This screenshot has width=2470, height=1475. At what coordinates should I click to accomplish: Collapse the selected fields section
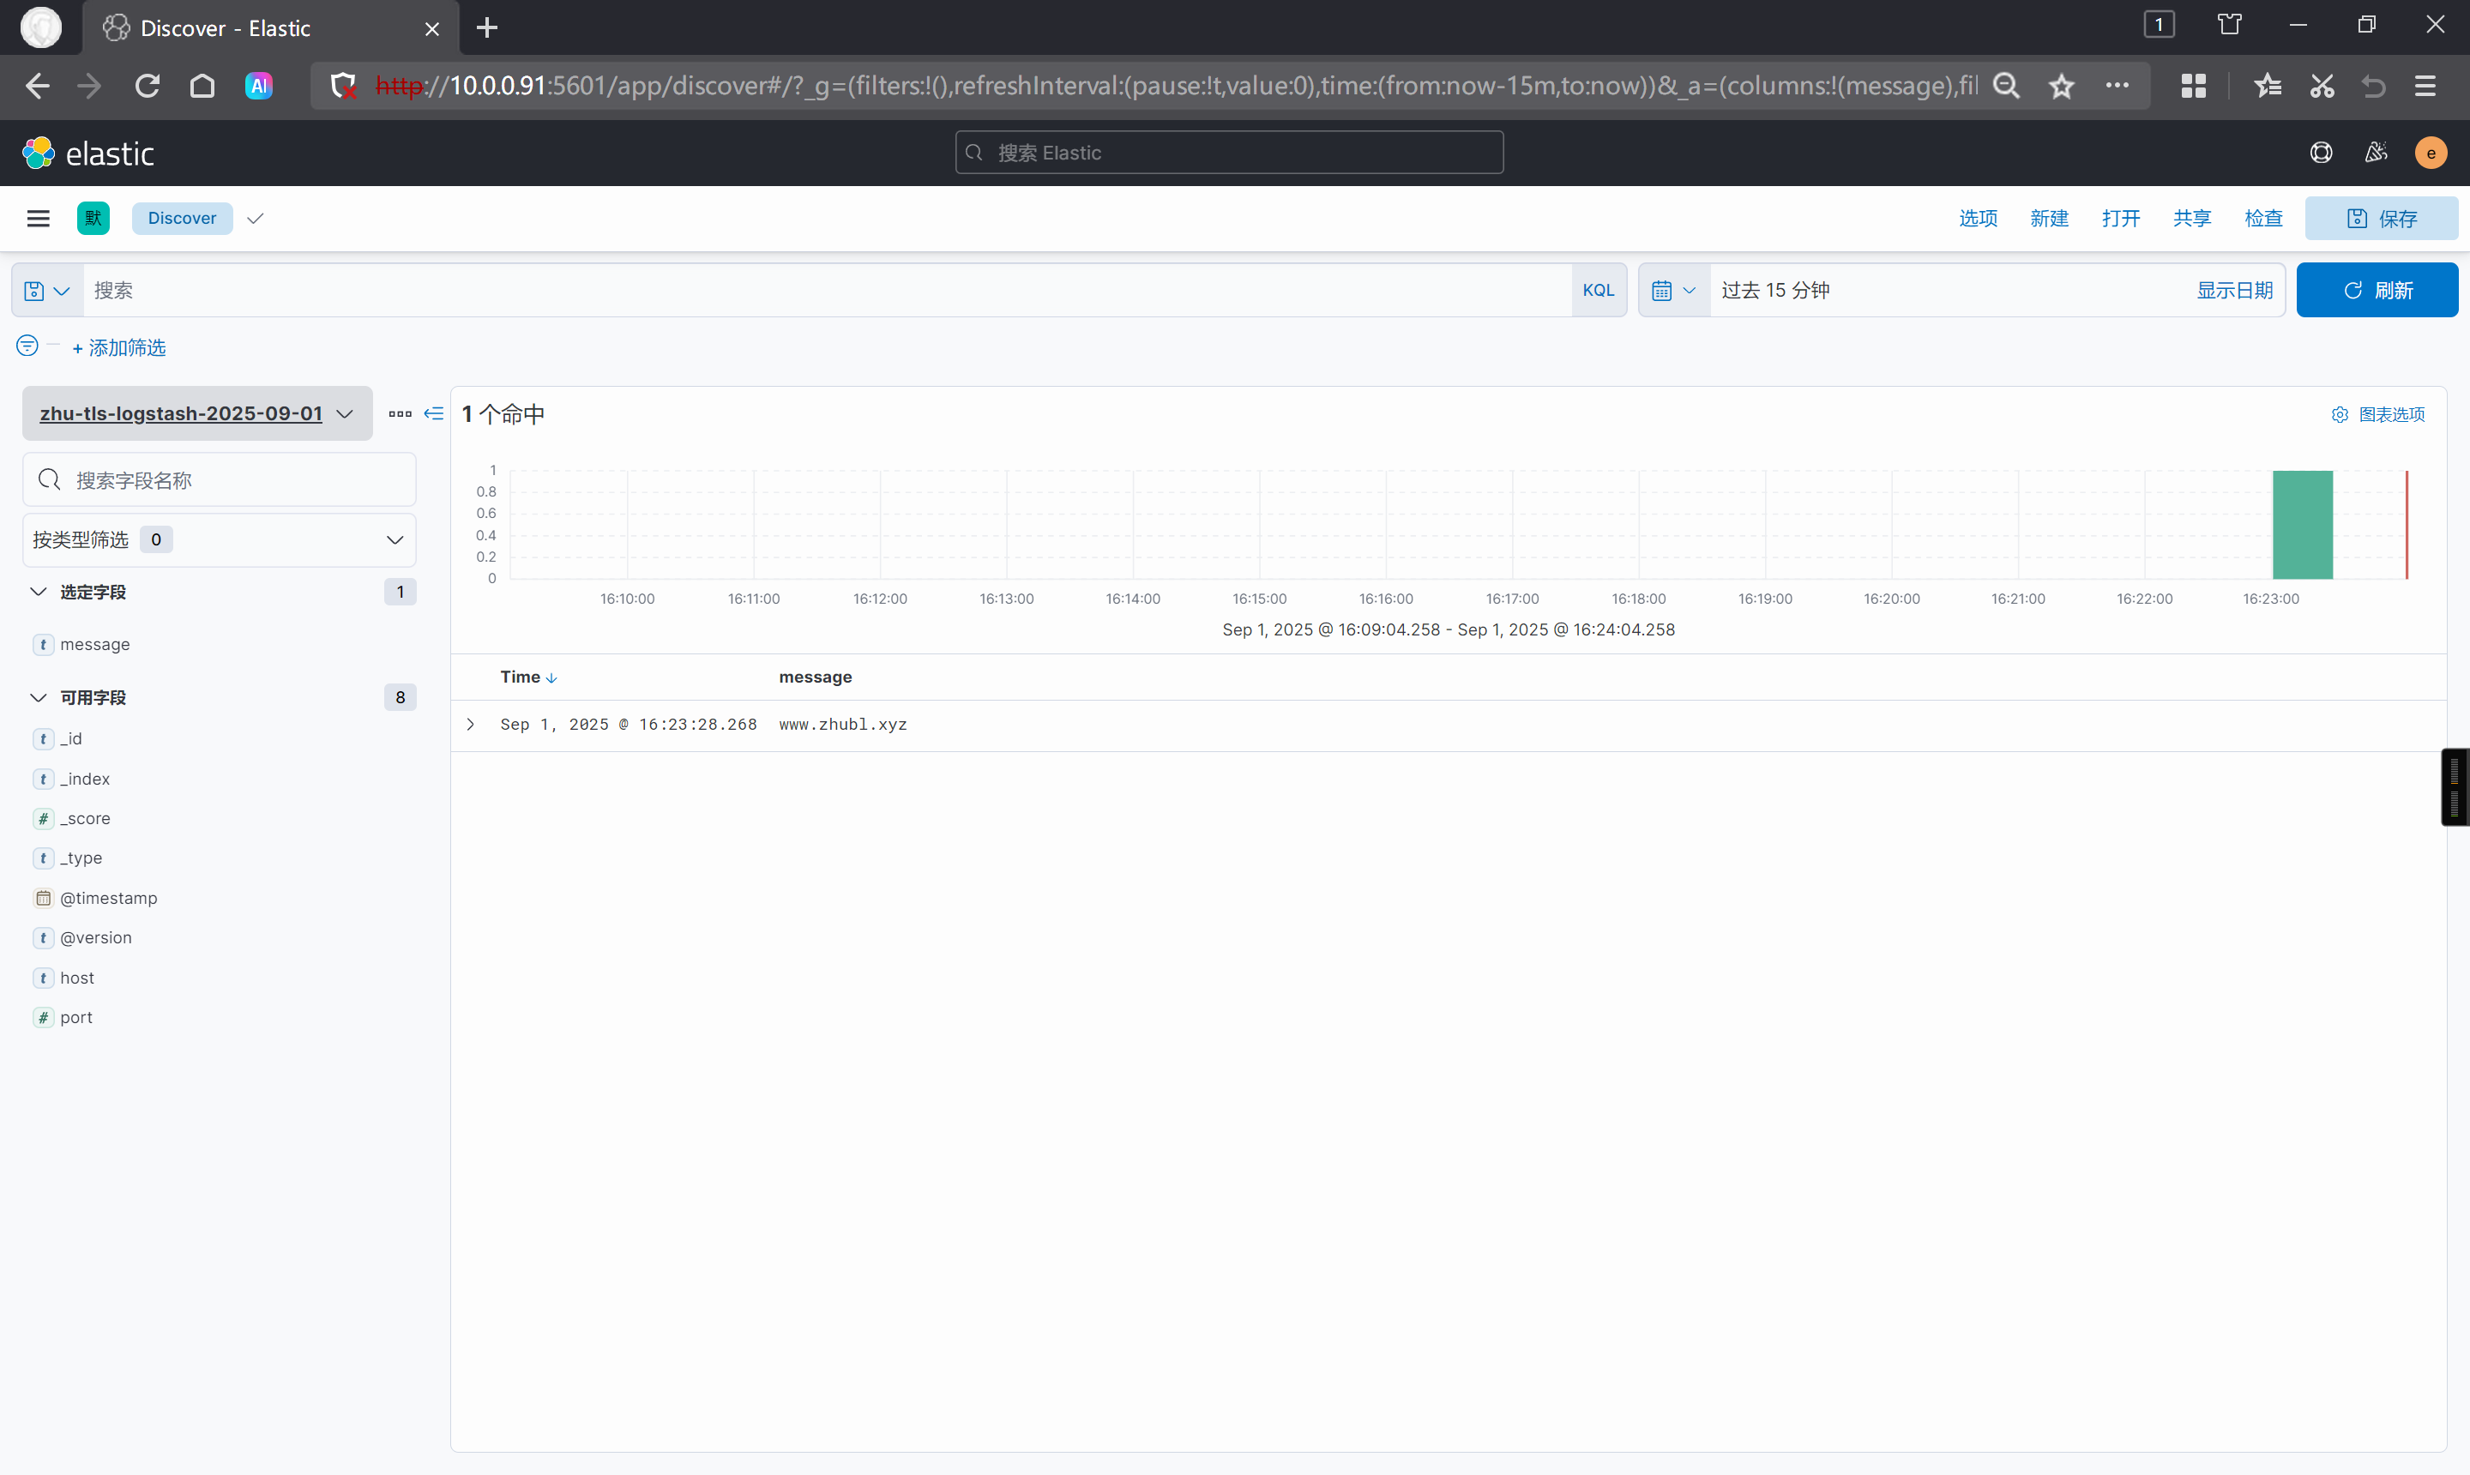[38, 593]
